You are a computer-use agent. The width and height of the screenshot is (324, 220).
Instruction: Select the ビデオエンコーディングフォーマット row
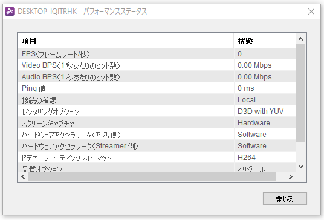(157, 158)
